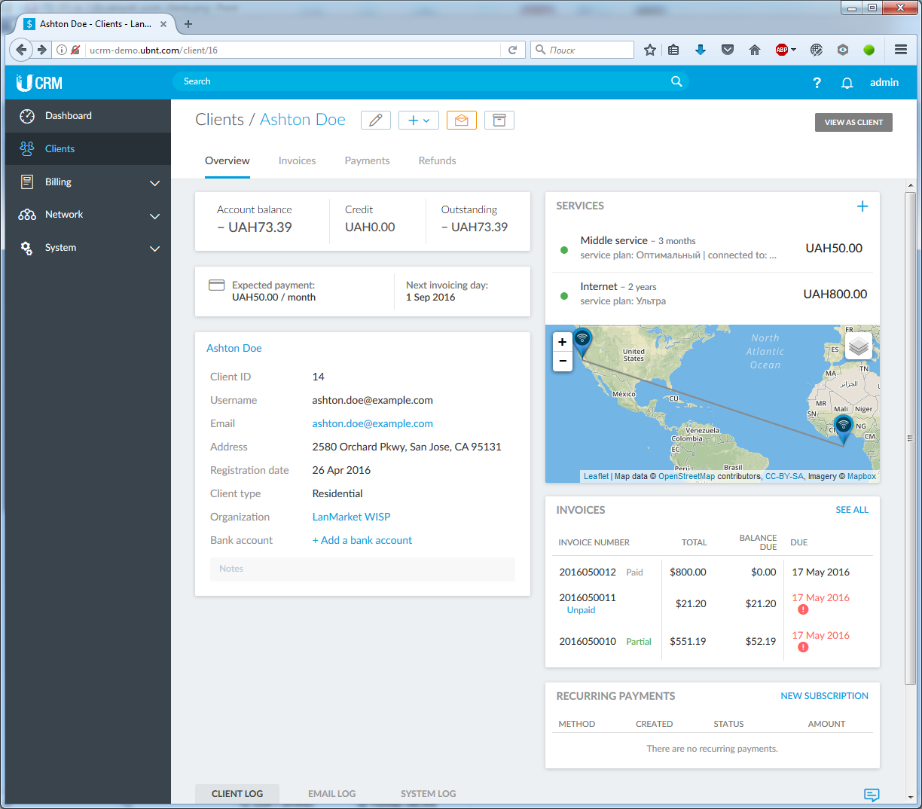Switch to the Invoices tab
Image resolution: width=922 pixels, height=809 pixels.
(297, 161)
